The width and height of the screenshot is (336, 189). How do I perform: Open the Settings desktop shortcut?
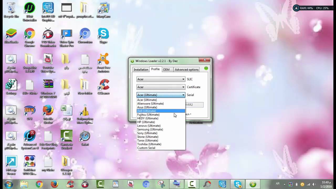11,87
